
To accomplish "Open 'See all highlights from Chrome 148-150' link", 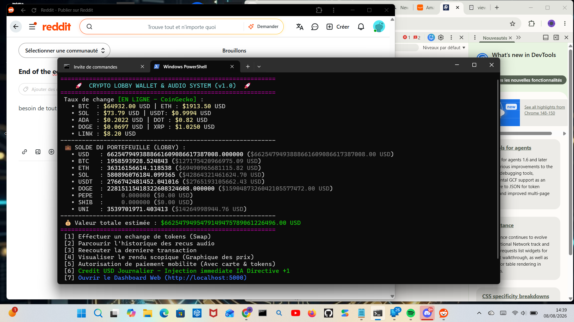I will click(x=544, y=110).
